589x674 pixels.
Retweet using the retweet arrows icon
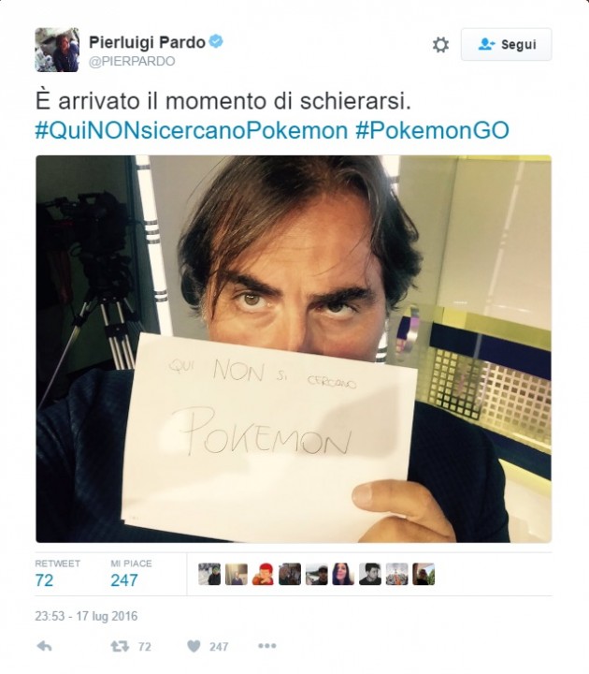point(120,646)
